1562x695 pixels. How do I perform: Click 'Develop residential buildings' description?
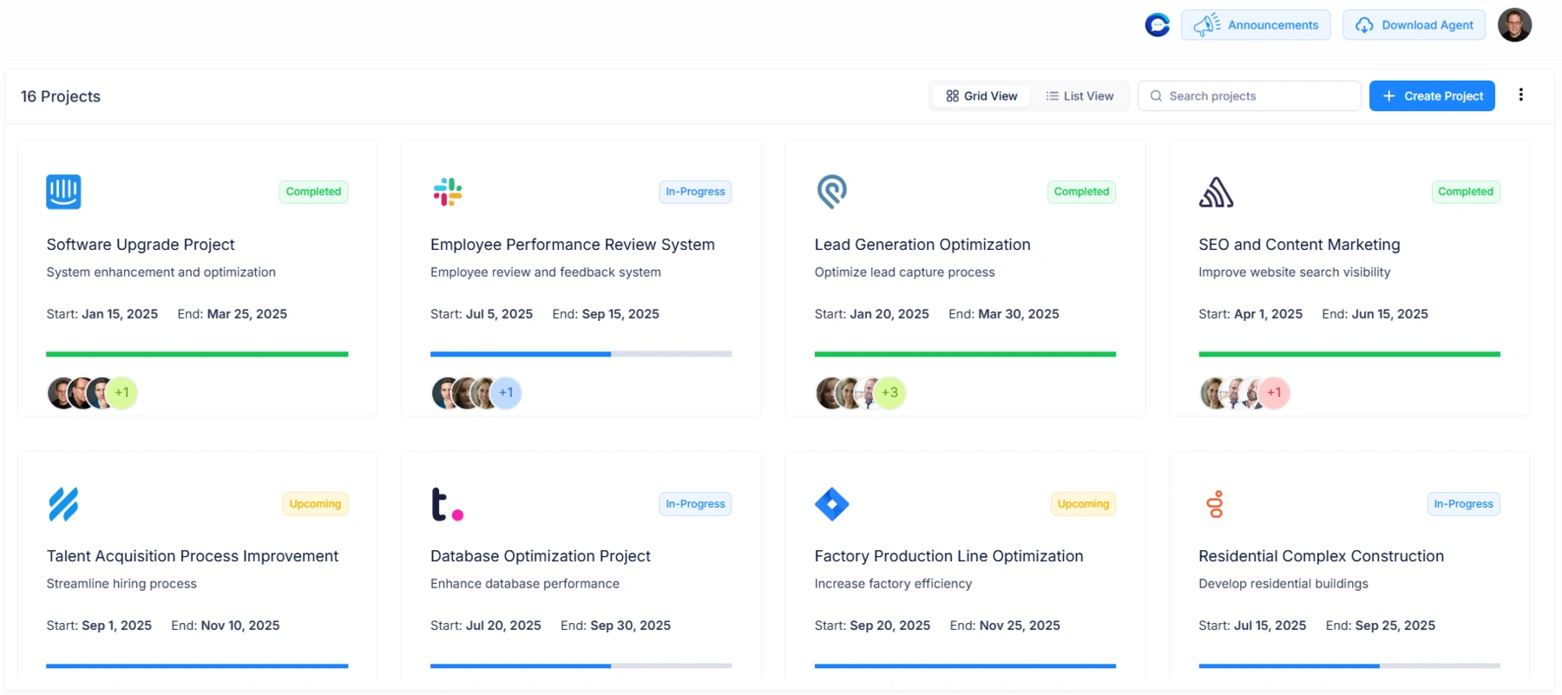1283,584
